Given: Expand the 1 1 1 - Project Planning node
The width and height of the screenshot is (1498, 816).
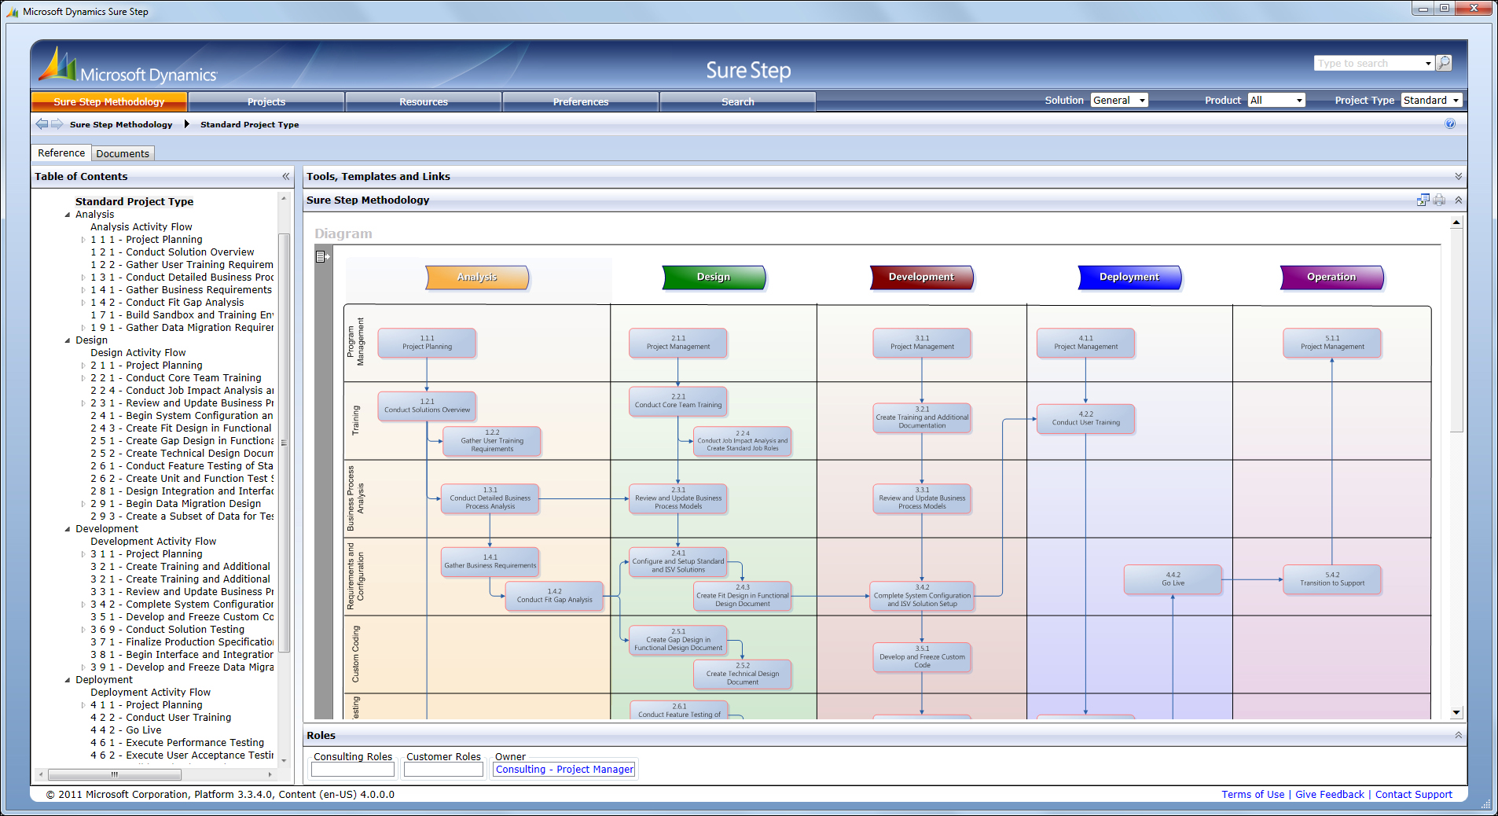Looking at the screenshot, I should 83,240.
